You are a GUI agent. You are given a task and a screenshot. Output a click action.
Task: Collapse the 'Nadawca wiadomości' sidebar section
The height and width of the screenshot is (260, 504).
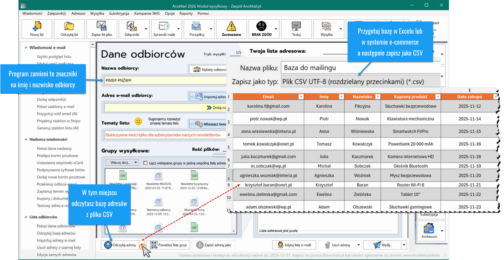(25, 139)
